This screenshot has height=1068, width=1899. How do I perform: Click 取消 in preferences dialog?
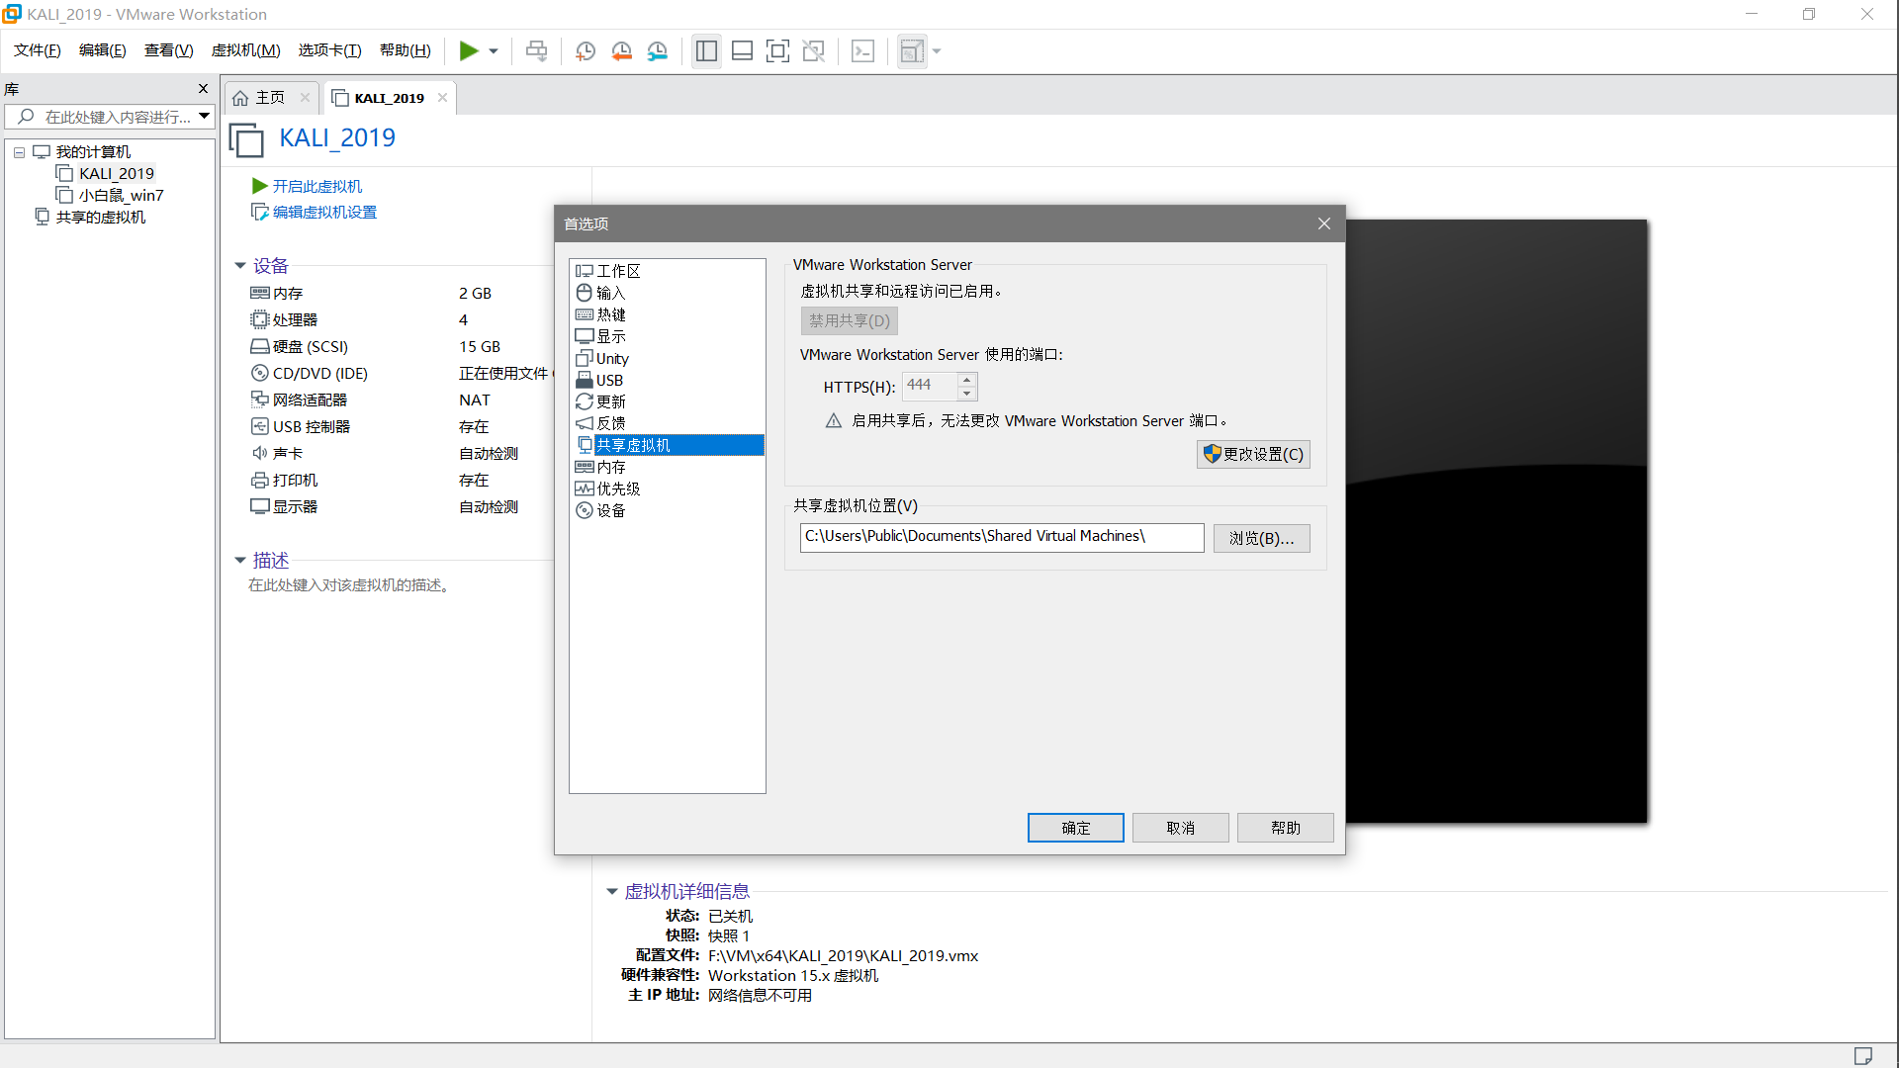point(1181,828)
